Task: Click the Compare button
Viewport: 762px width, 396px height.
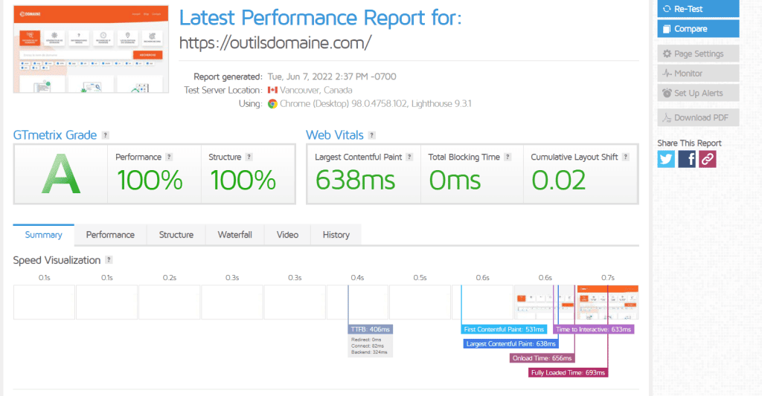Action: pos(698,29)
